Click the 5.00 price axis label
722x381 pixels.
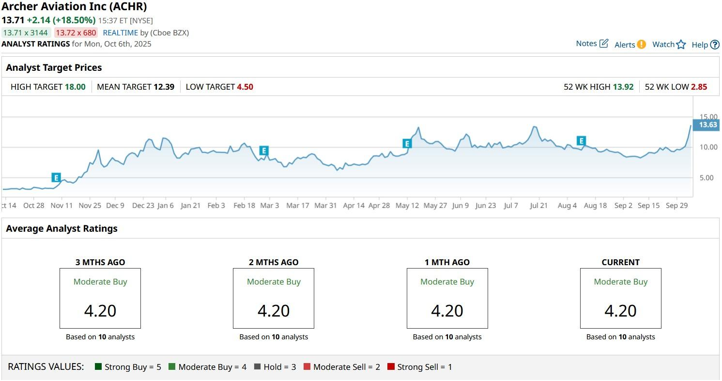[707, 178]
